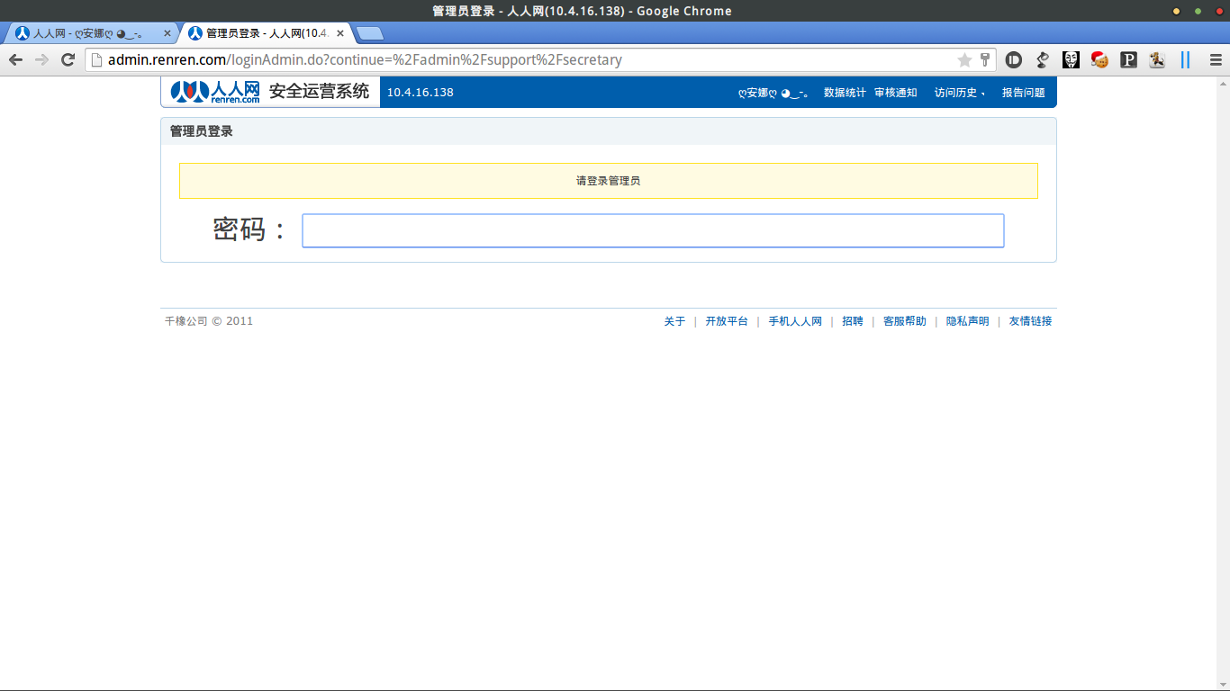Screen dimensions: 1230x691
Task: Select the 管理员登录 - 人人网 tab
Action: tap(266, 33)
